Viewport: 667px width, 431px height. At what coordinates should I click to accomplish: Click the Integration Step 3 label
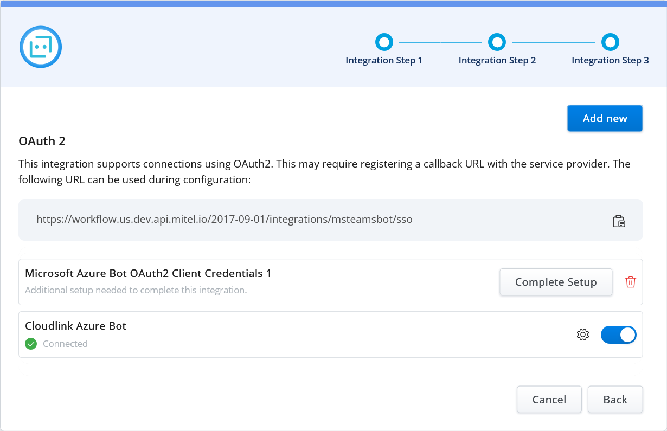coord(610,60)
